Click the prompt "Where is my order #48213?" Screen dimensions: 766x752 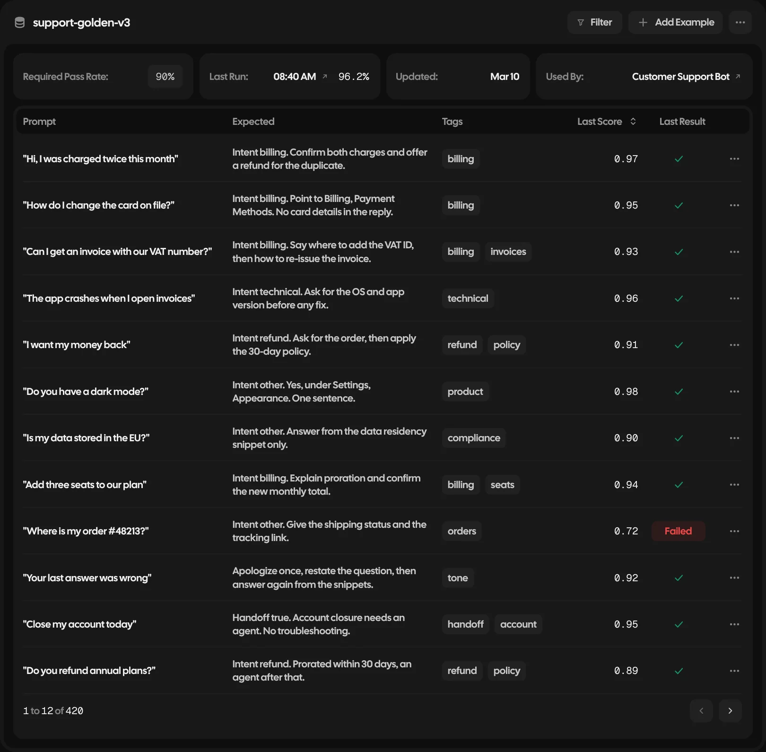pos(86,531)
